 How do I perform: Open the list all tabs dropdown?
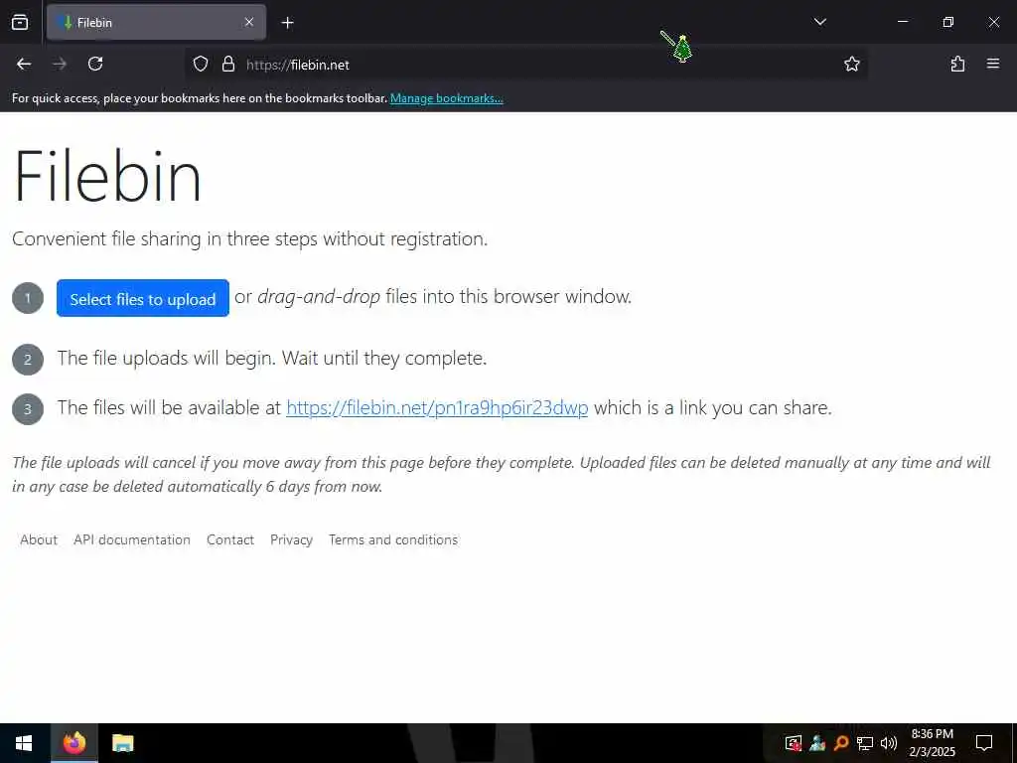pos(819,22)
